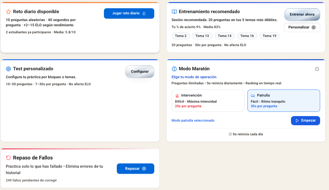Click the open book icon for Entrenamiento recomendado
329x190 pixels.
[174, 12]
